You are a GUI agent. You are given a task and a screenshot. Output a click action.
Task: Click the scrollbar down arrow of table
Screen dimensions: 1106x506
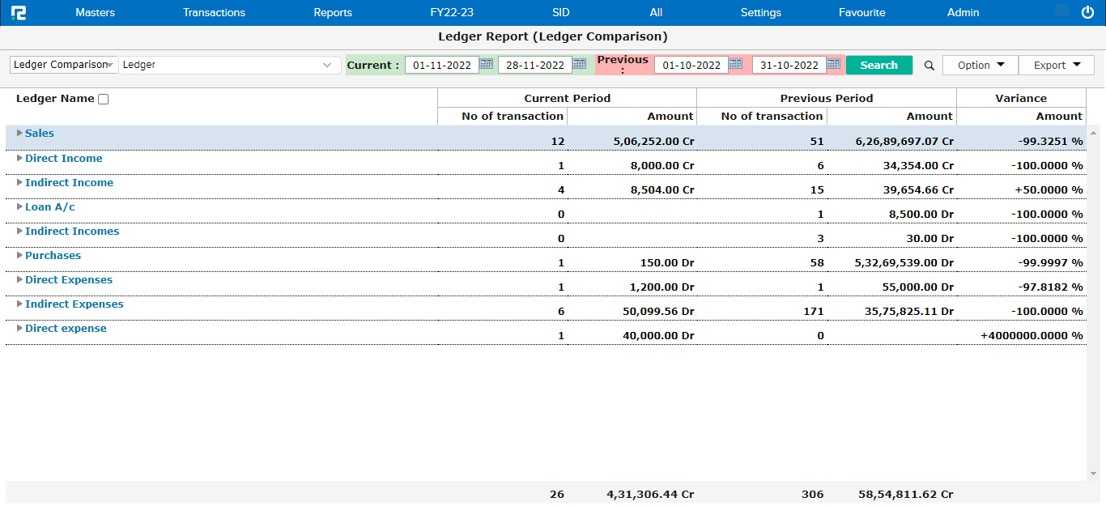(1093, 474)
